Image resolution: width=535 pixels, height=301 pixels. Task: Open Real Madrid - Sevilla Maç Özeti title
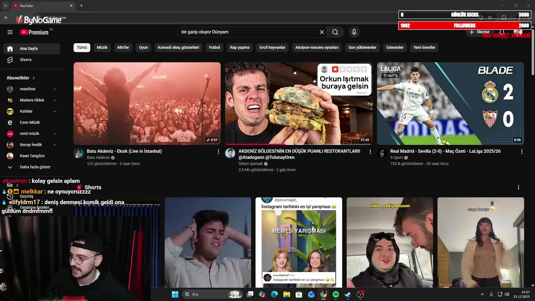[x=446, y=151]
